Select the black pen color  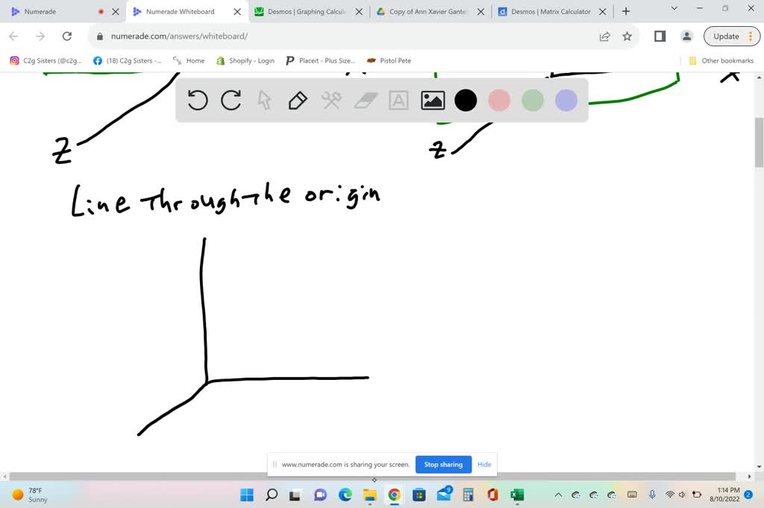click(x=466, y=100)
